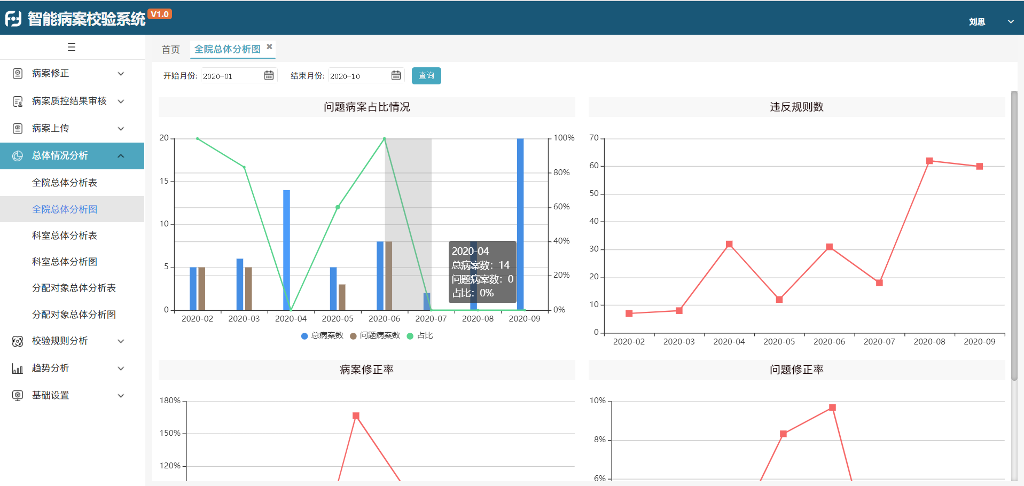
Task: Click the 病案修正 menu label
Action: [51, 73]
